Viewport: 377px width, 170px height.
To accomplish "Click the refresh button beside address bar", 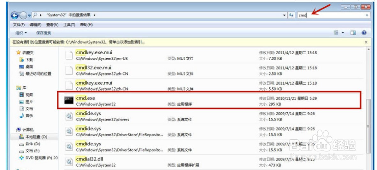I will (291, 15).
